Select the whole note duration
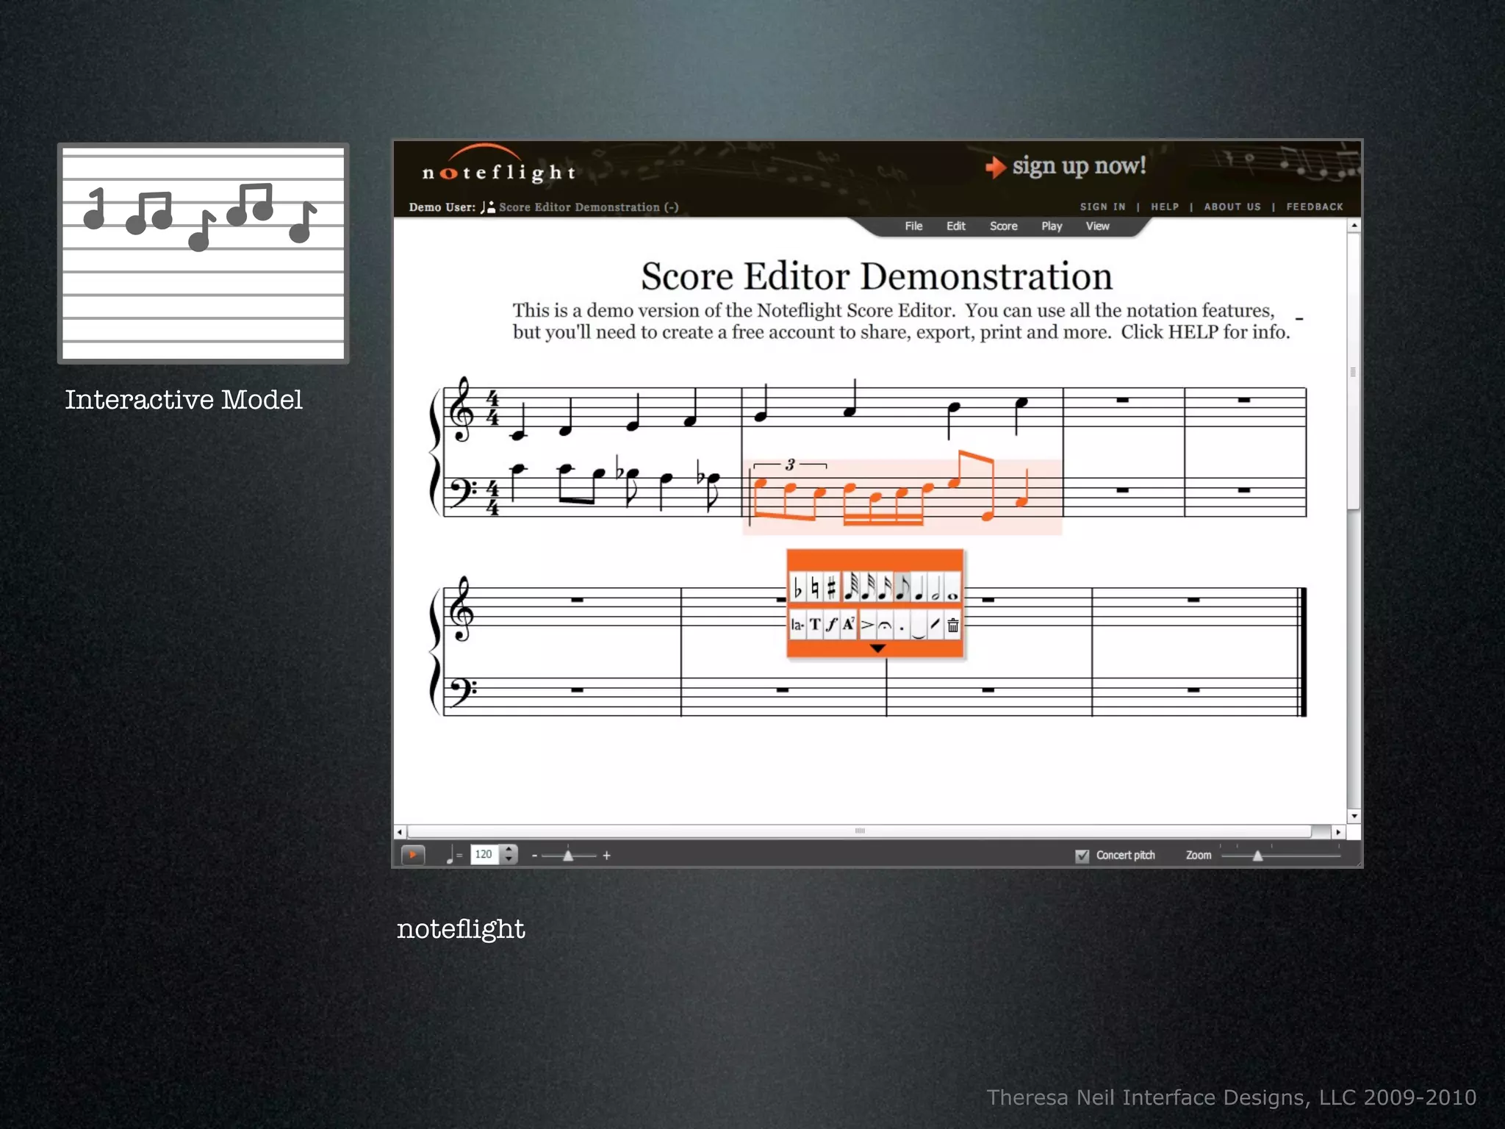Viewport: 1505px width, 1129px height. [x=953, y=588]
